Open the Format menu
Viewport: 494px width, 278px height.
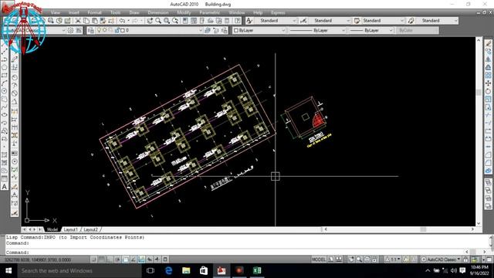click(x=94, y=12)
